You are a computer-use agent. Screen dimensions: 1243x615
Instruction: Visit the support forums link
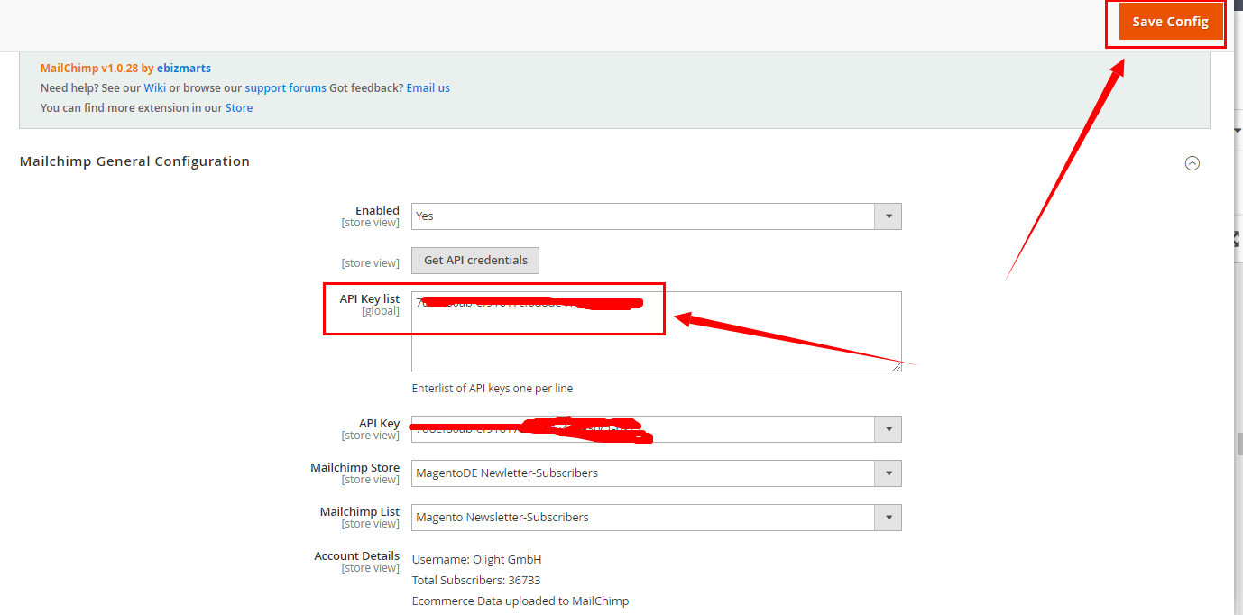[285, 87]
